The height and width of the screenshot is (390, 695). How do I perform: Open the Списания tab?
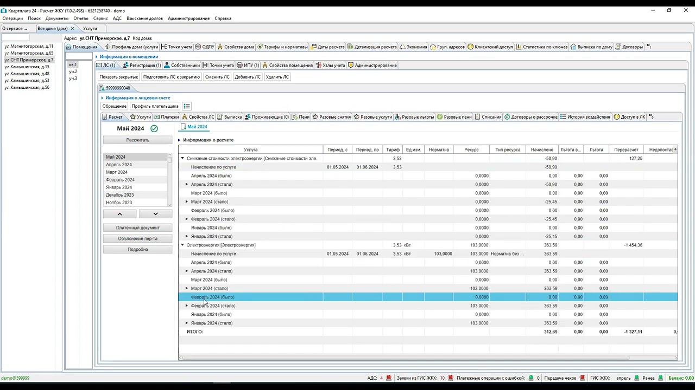(x=488, y=116)
